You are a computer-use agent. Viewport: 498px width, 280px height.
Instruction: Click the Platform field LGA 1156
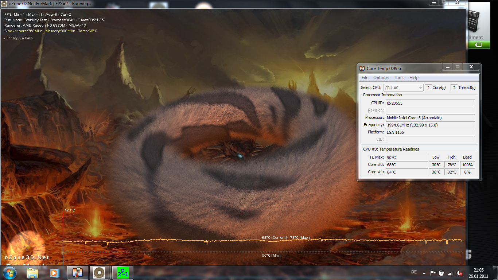[x=430, y=132]
